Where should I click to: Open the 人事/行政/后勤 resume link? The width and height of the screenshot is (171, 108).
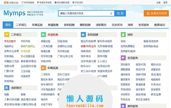click(x=12, y=99)
